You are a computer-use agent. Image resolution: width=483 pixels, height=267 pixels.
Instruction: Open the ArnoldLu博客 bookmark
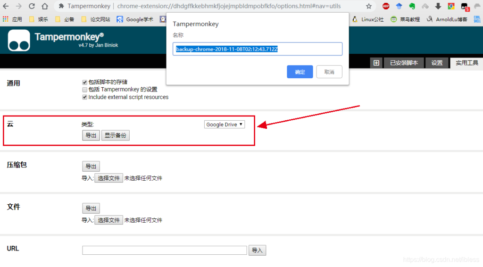447,19
